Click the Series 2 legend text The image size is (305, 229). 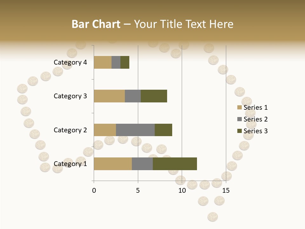coord(255,119)
